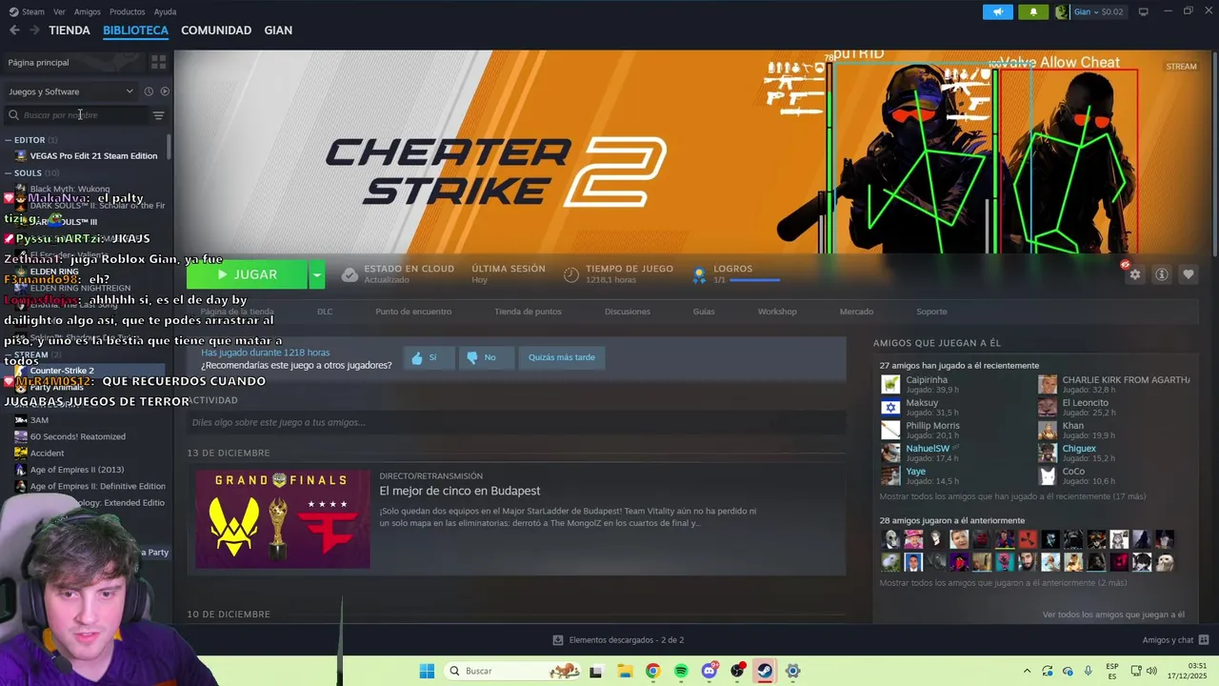The height and width of the screenshot is (686, 1219).
Task: Show all friends who played recently
Action: pyautogui.click(x=1012, y=496)
